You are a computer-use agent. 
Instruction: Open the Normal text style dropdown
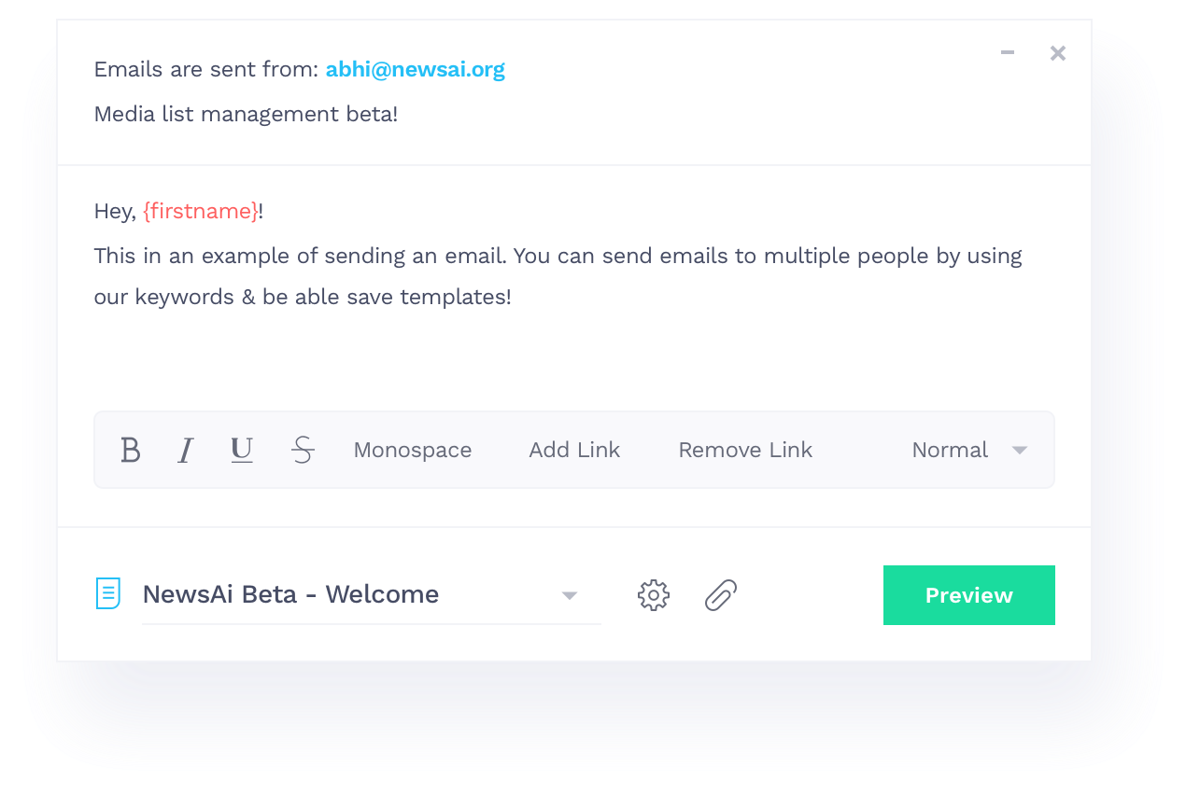(x=968, y=451)
